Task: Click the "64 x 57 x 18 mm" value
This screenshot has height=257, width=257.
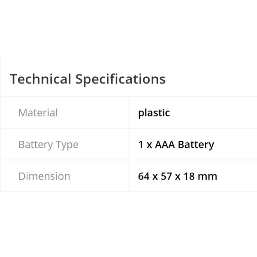Action: point(177,176)
